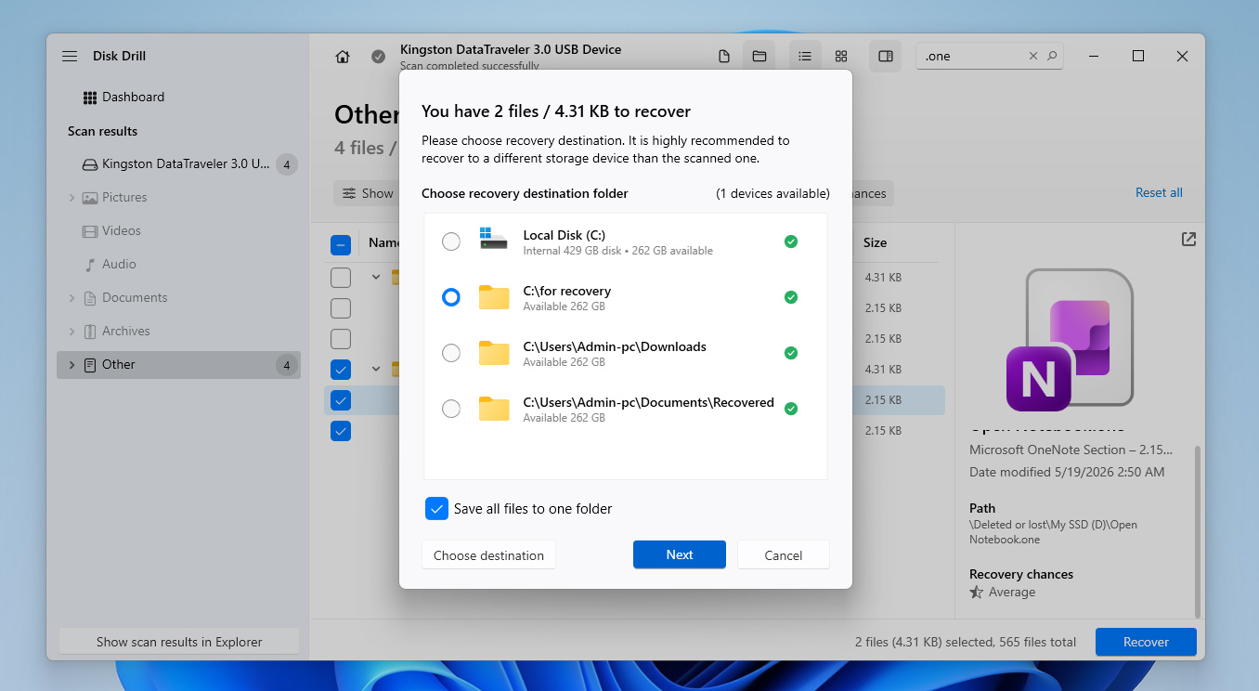Click Next to proceed with recovery
1259x691 pixels.
[x=680, y=555]
